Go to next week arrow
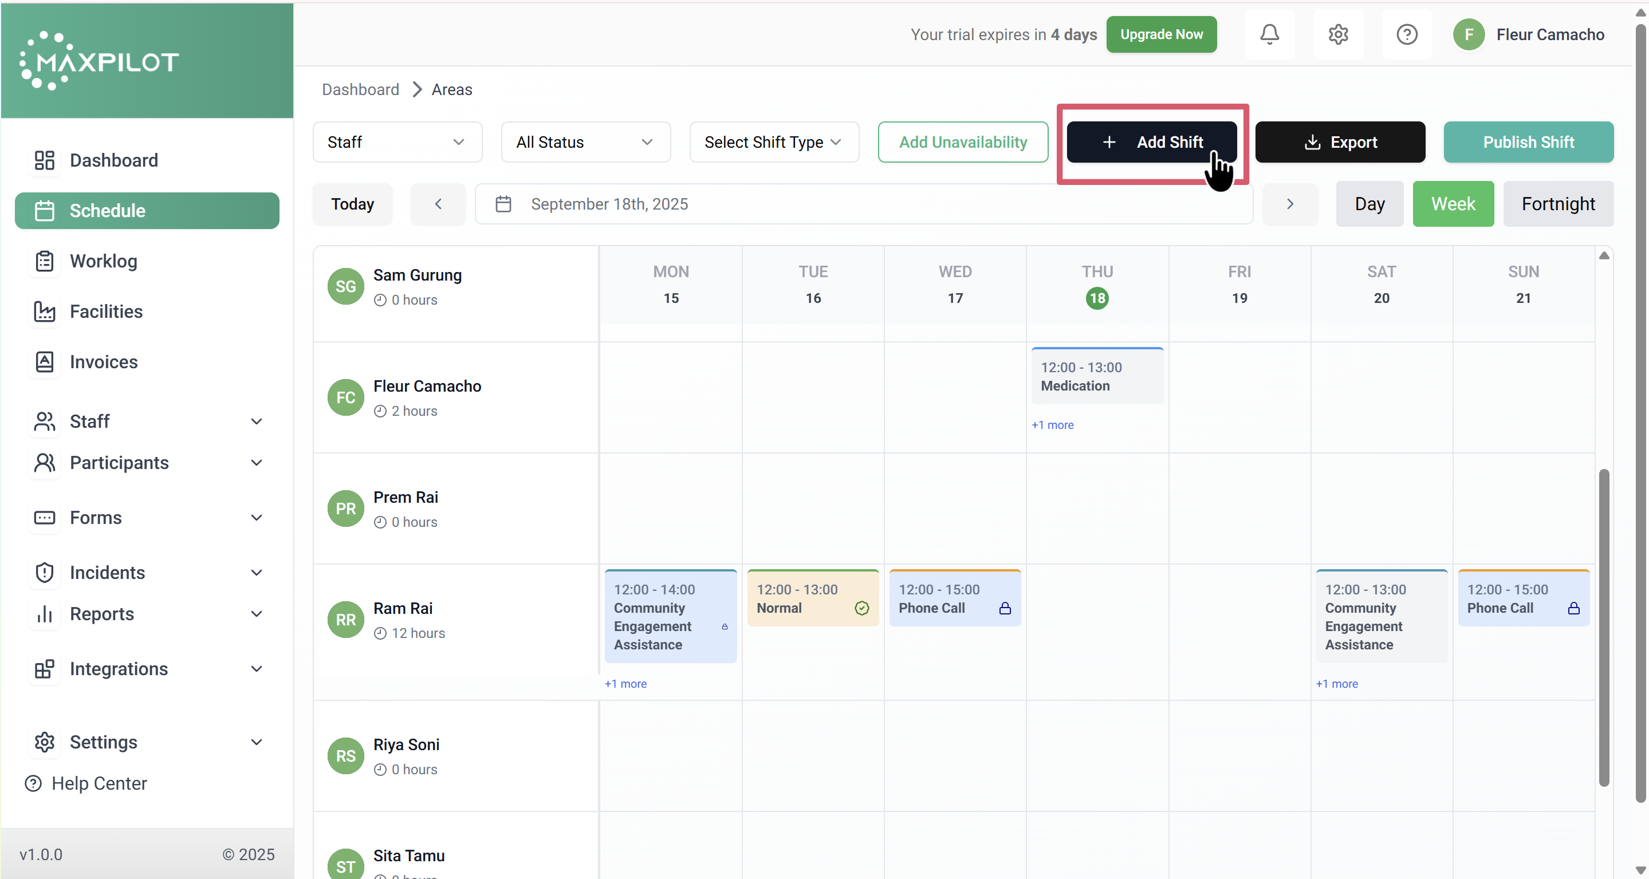 (1290, 204)
